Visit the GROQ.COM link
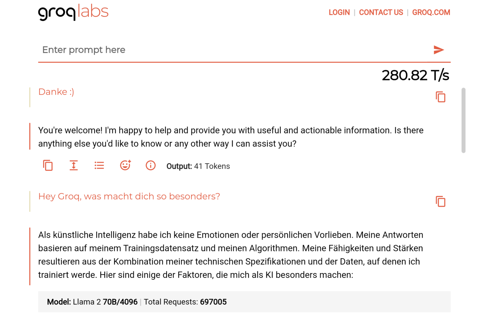The image size is (481, 316). [x=431, y=12]
